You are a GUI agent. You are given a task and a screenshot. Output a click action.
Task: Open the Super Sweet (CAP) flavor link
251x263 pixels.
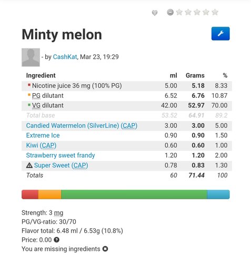(61, 165)
